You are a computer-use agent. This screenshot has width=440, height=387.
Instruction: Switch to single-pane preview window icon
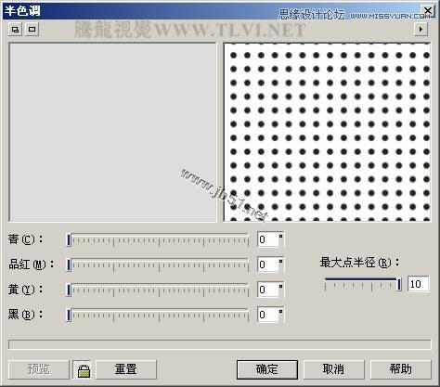pyautogui.click(x=32, y=30)
